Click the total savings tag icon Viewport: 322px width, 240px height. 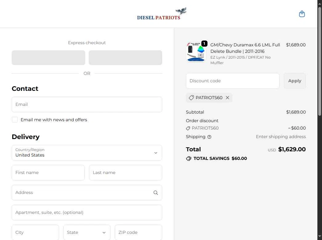188,158
